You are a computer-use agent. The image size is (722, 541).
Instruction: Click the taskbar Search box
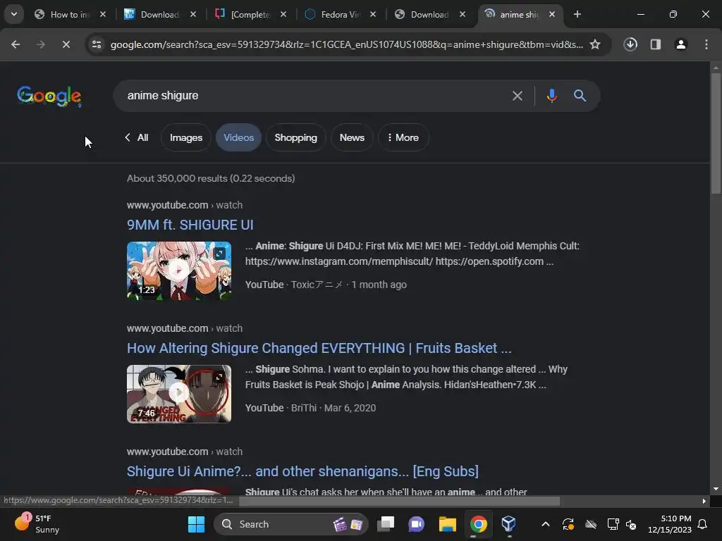(290, 524)
